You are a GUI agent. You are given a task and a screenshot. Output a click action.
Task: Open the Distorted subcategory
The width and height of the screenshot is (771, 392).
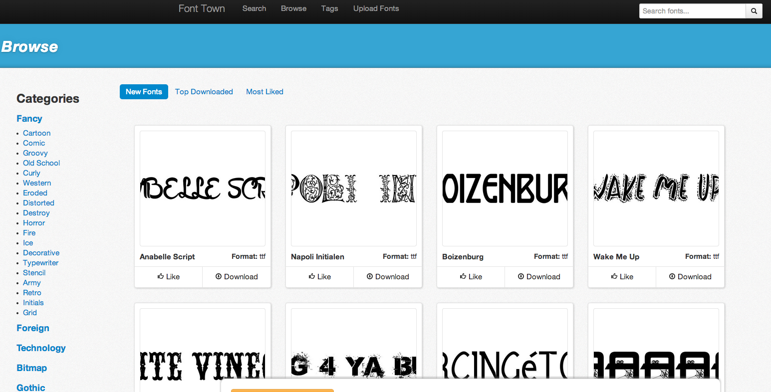coord(38,203)
